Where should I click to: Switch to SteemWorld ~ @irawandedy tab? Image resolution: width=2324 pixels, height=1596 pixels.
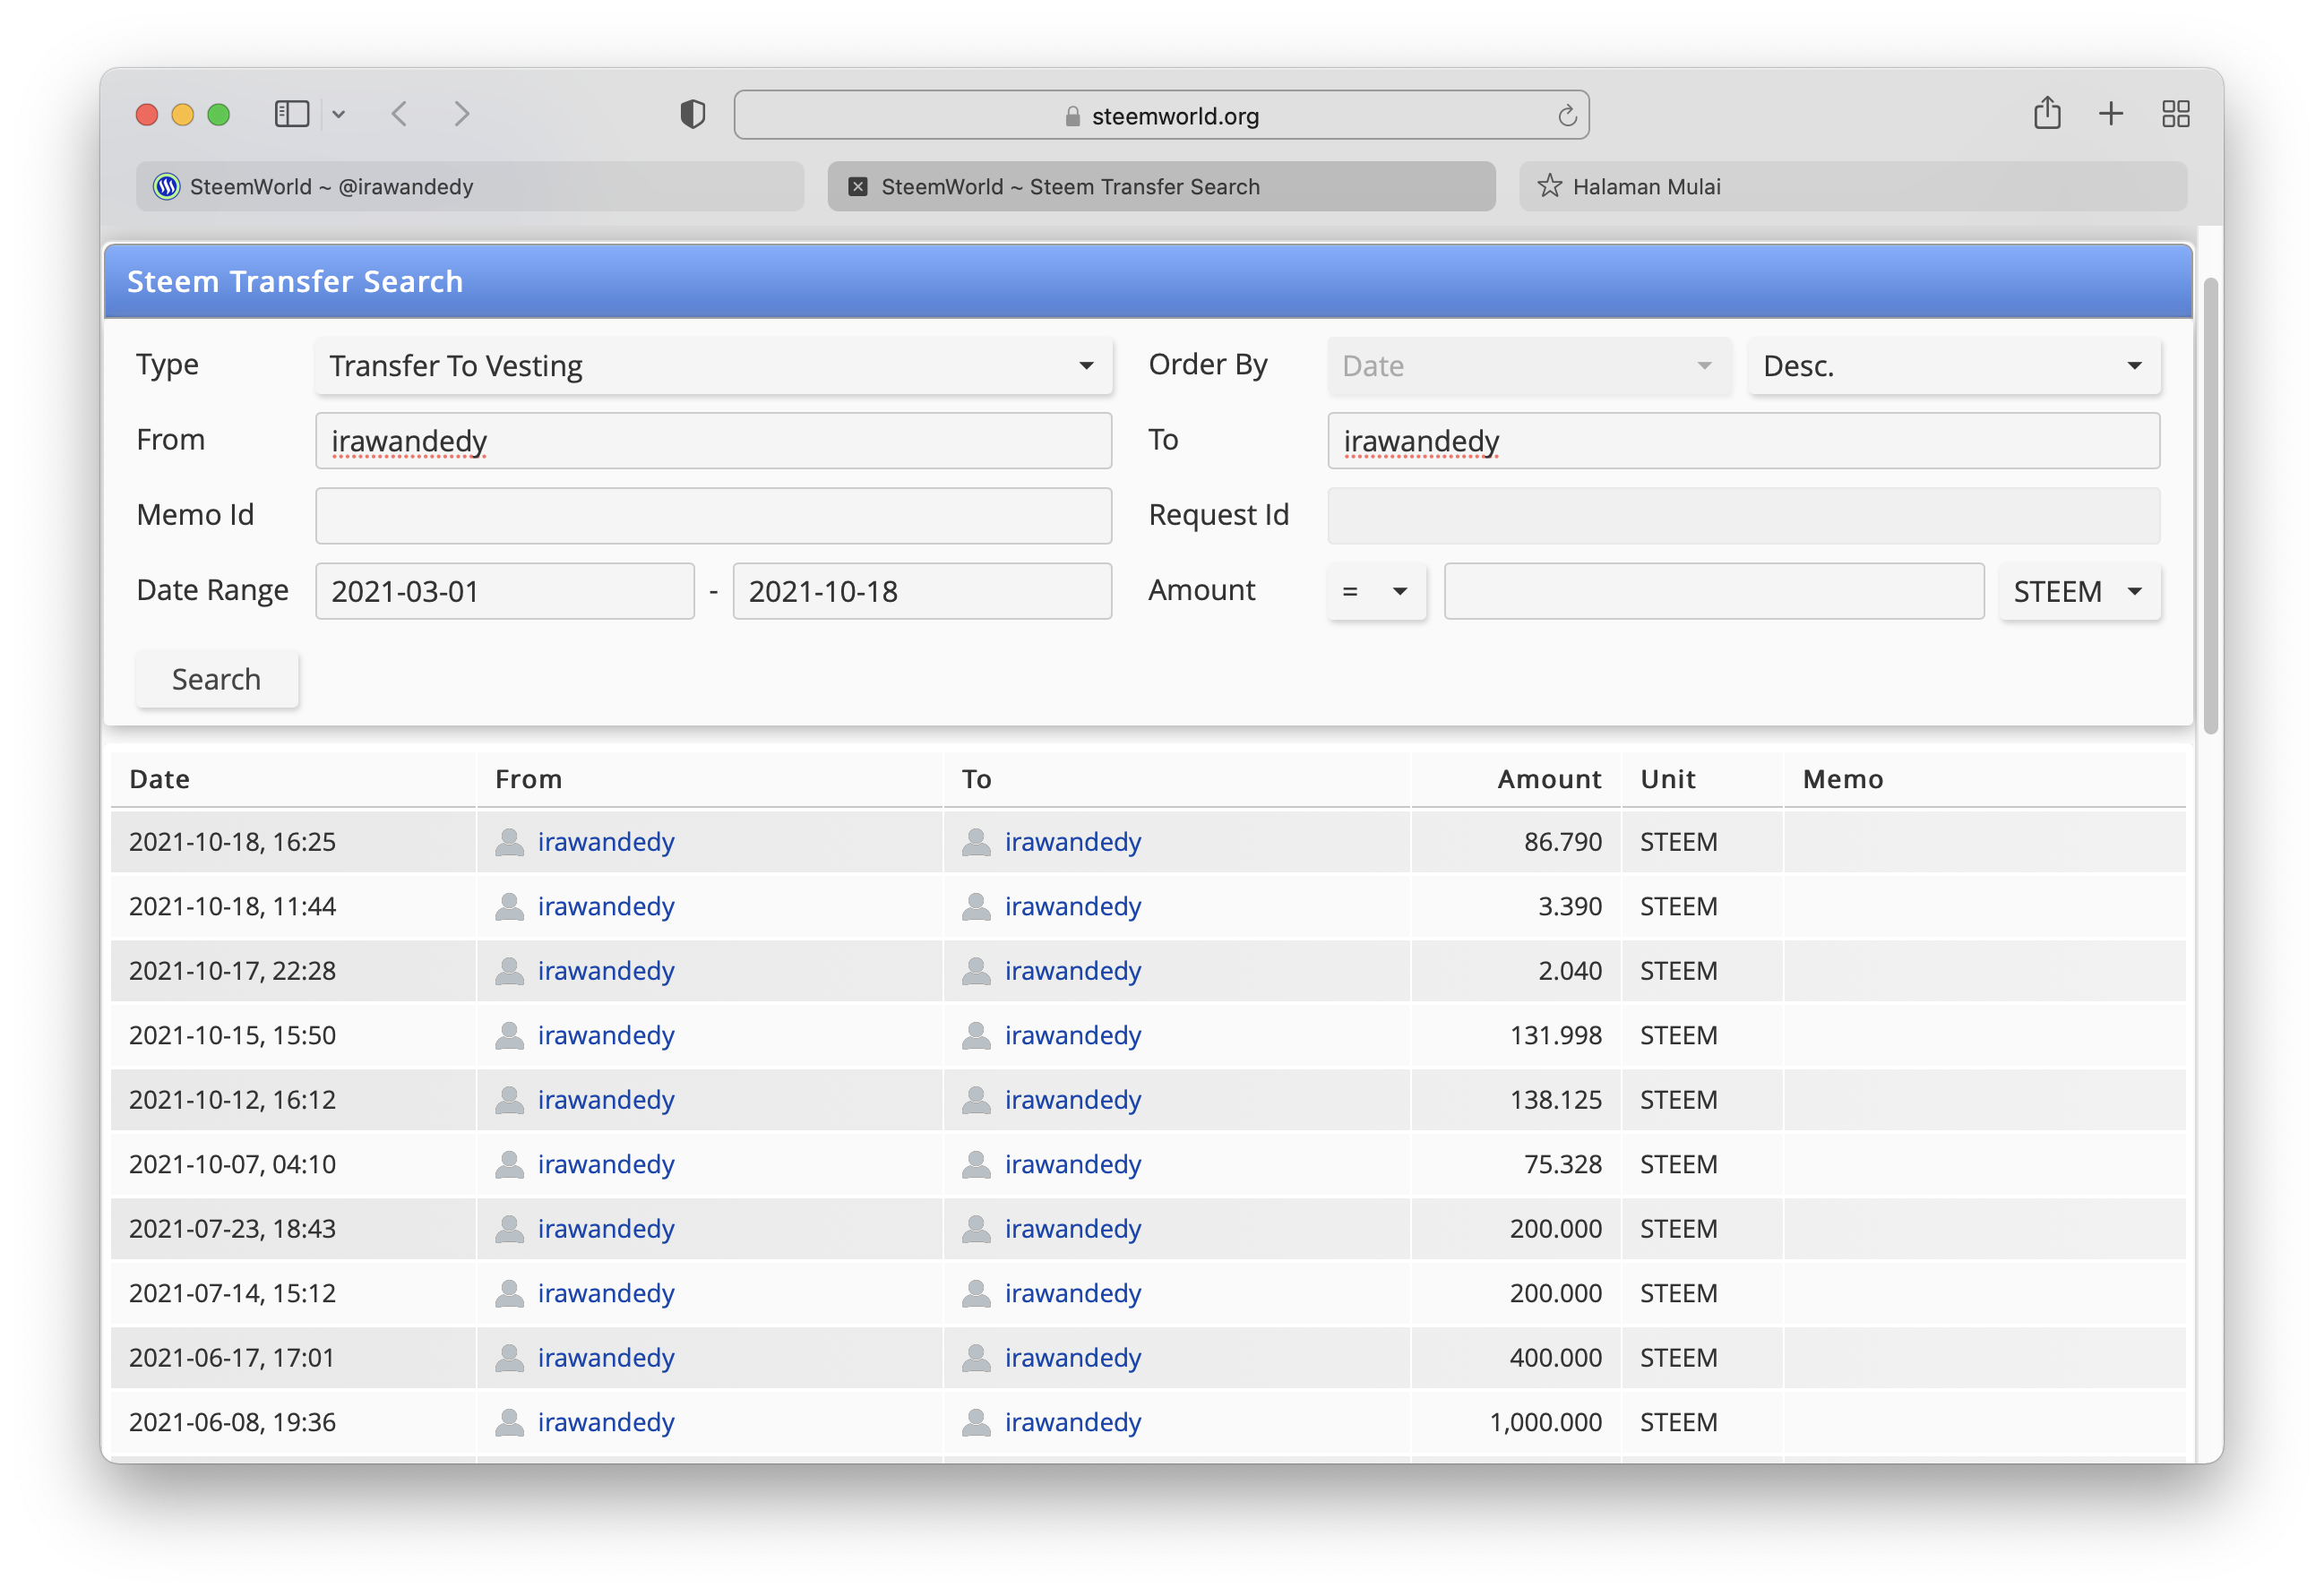point(469,186)
